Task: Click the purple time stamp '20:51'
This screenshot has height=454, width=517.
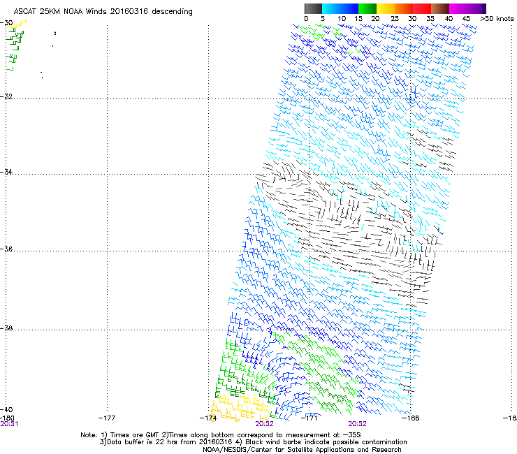Action: [x=9, y=424]
